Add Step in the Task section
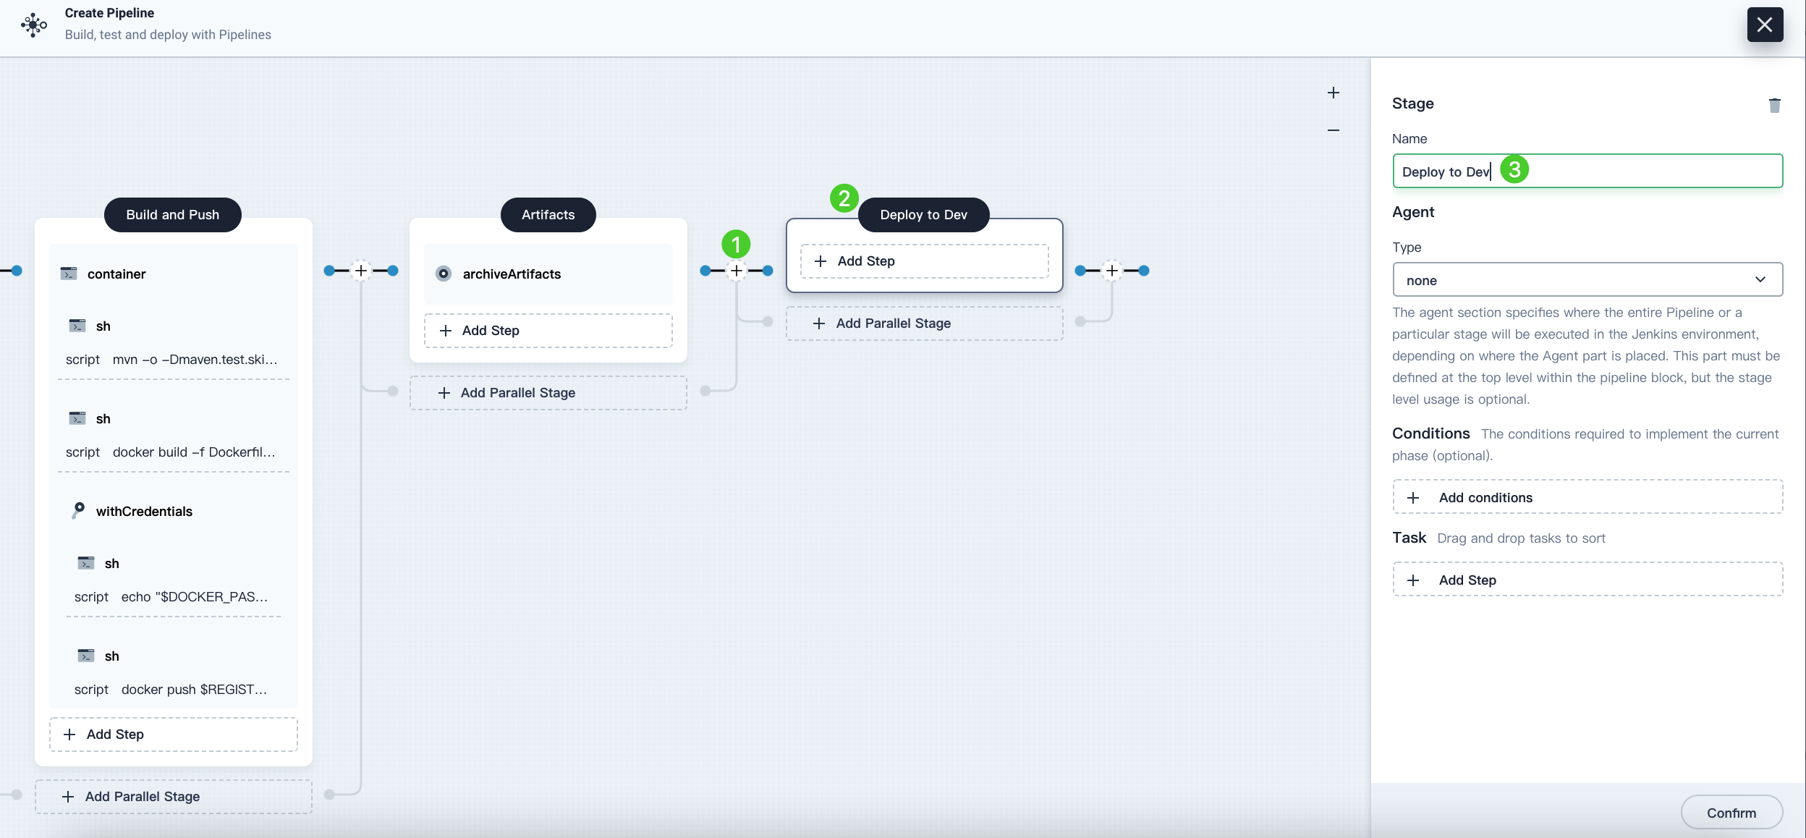The width and height of the screenshot is (1806, 838). click(1587, 580)
